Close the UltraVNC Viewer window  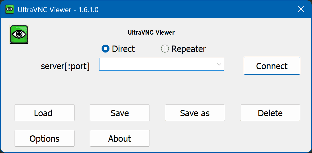pos(301,9)
